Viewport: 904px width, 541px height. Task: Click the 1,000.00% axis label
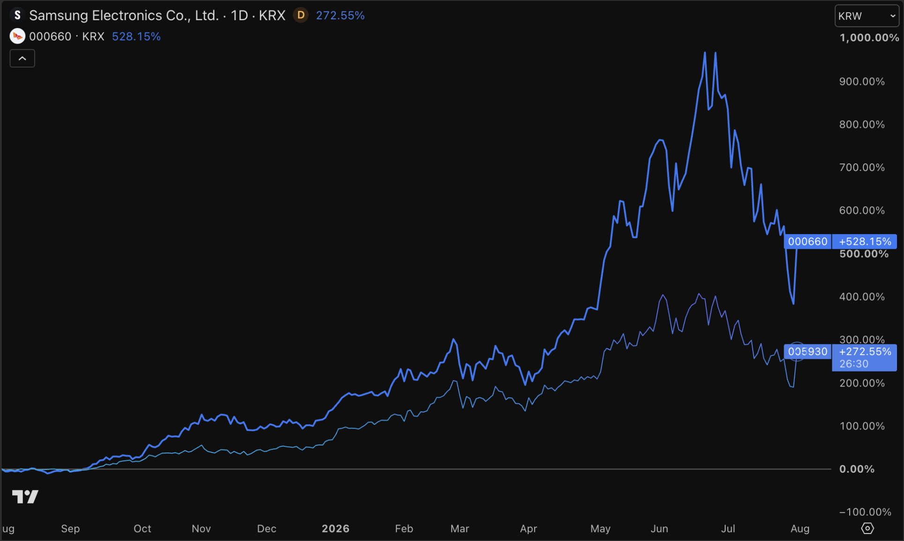pyautogui.click(x=869, y=38)
